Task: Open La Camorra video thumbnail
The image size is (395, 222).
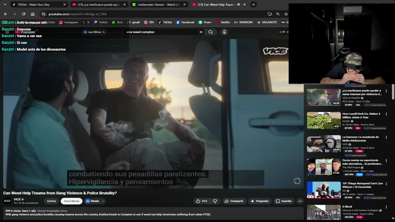Action: point(324,144)
